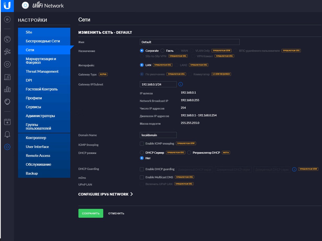
Task: Open the Devices circle icon in sidebar
Action: (x=7, y=64)
